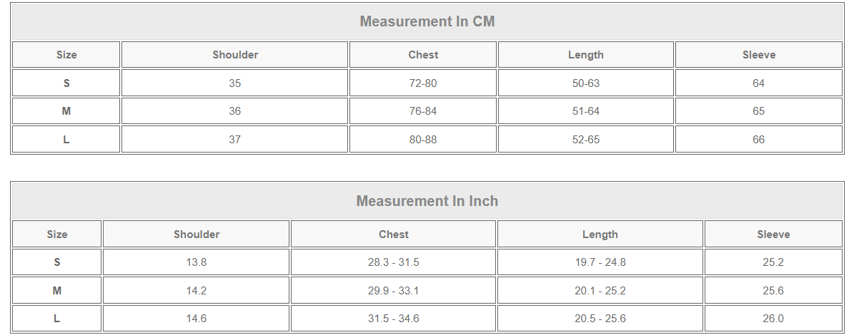
Task: Click the Shoulder header in Inch table
Action: pyautogui.click(x=197, y=234)
